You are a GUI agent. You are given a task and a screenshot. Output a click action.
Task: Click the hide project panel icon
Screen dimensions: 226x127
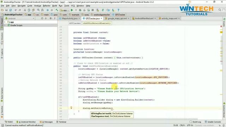55,18
